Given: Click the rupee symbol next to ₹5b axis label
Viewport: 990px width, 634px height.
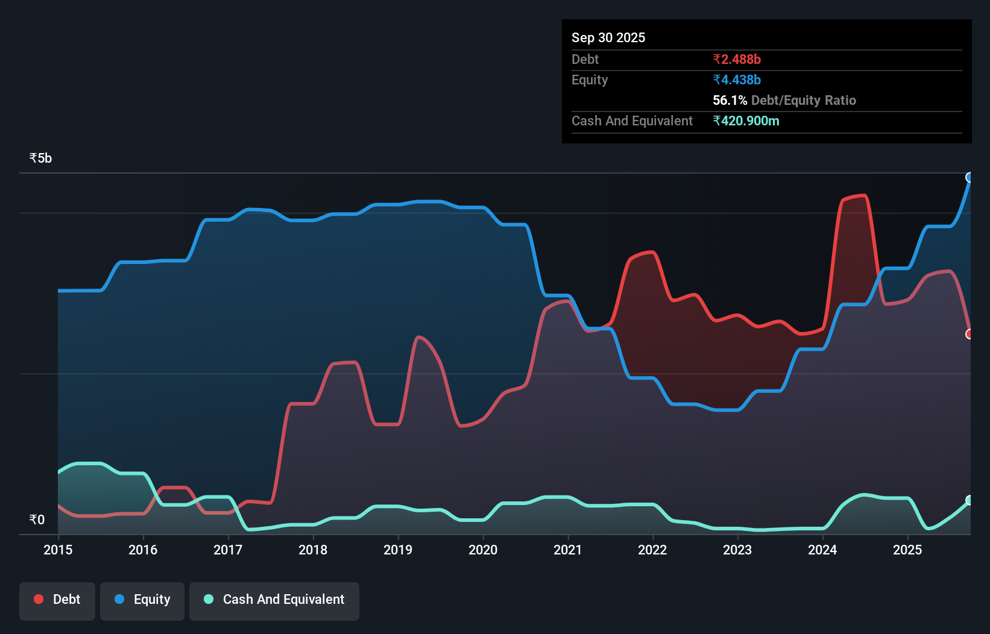Looking at the screenshot, I should point(32,157).
